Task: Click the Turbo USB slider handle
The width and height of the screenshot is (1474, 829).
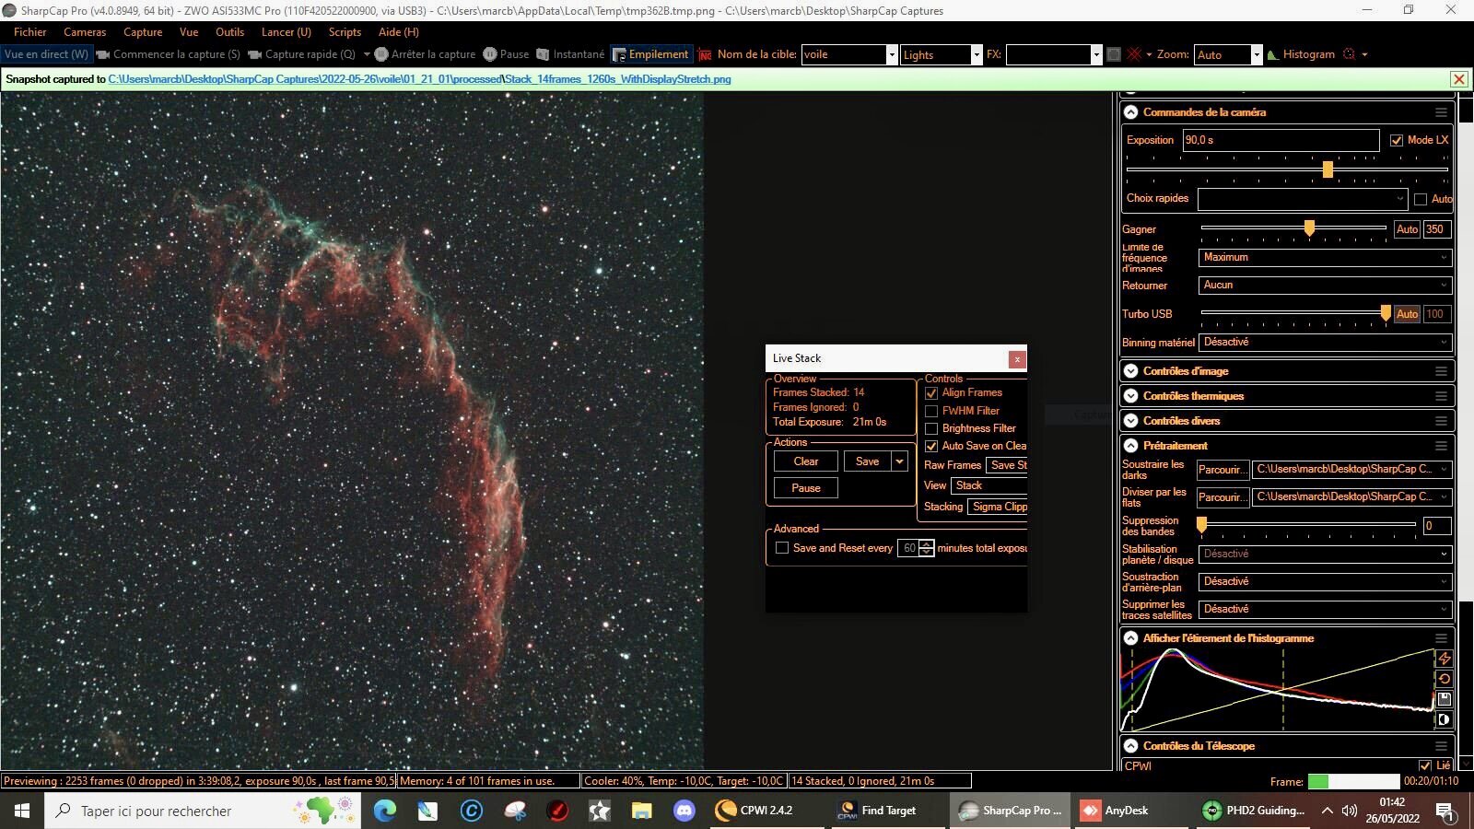Action: [x=1386, y=313]
